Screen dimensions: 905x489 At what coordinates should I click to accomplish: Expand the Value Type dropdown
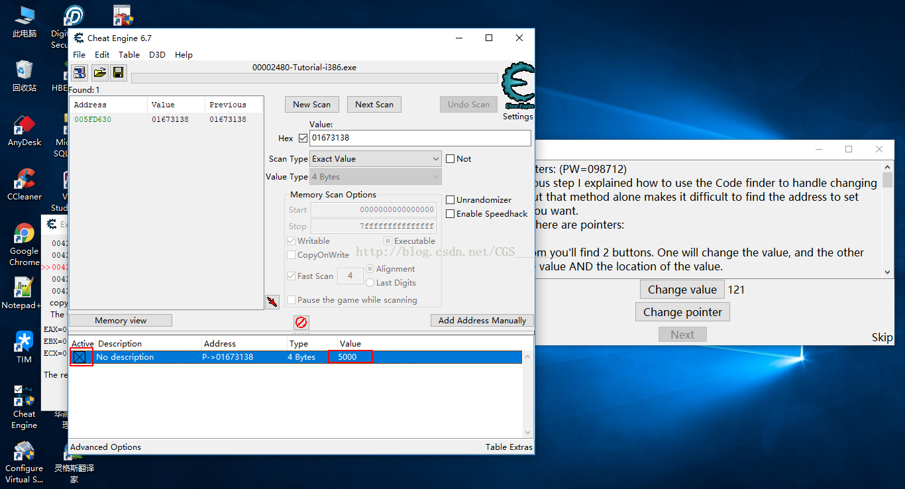(x=375, y=177)
